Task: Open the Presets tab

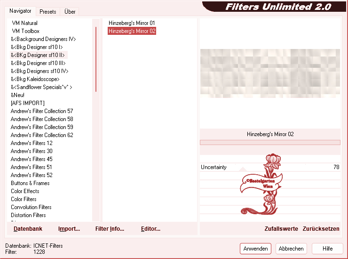Action: (x=47, y=12)
